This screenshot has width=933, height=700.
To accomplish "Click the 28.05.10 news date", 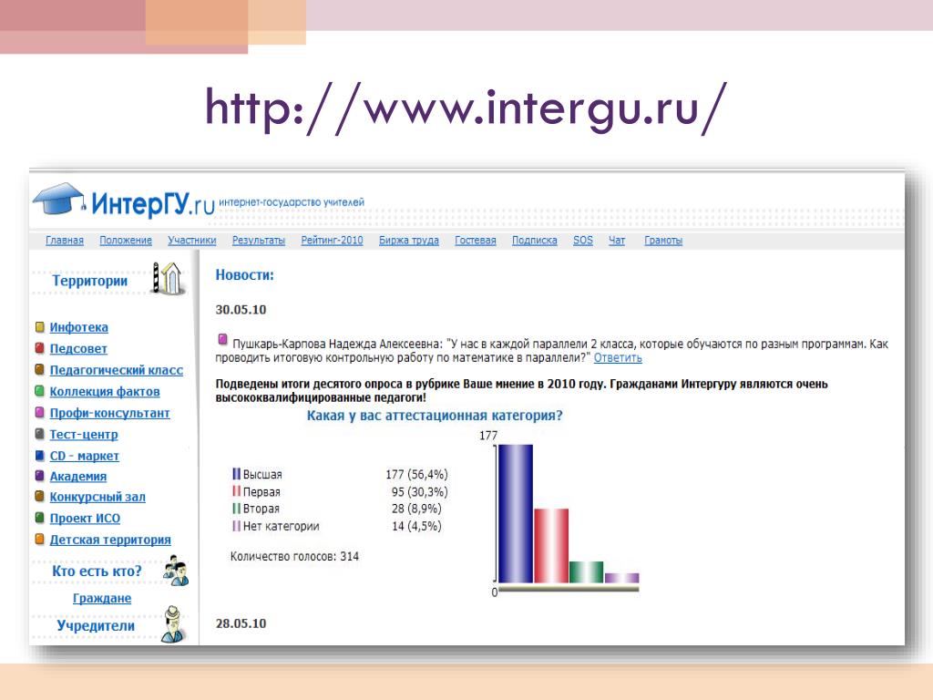I will 241,623.
